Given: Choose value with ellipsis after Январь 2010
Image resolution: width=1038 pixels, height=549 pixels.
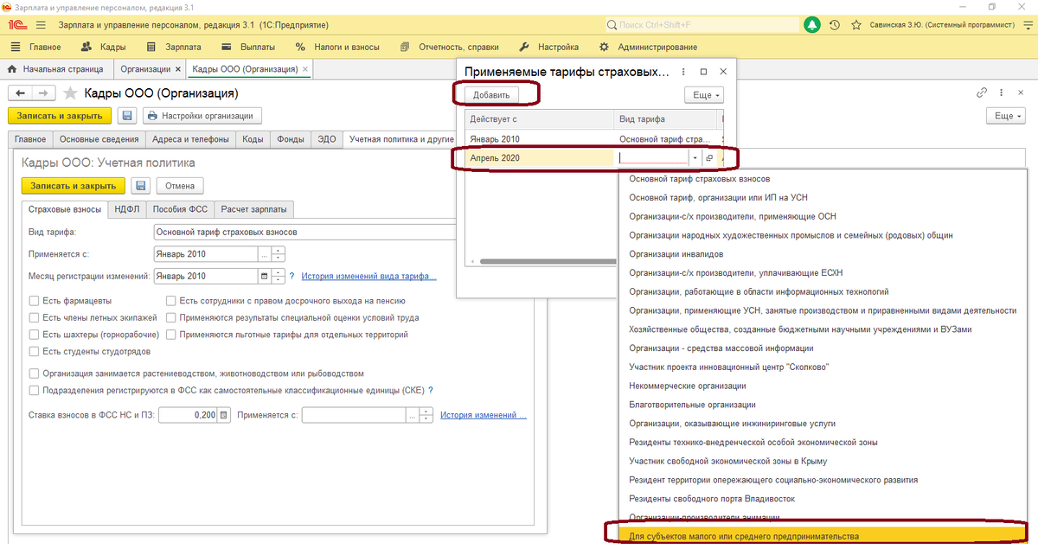Looking at the screenshot, I should [264, 254].
